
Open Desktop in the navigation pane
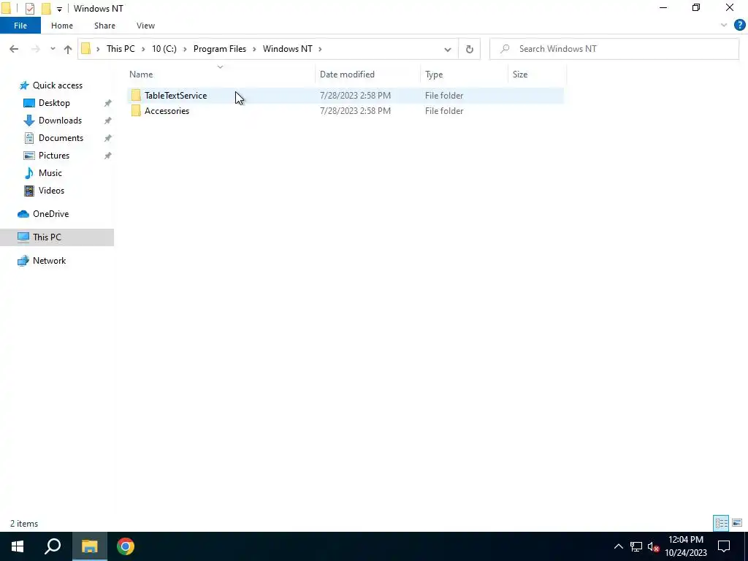(54, 103)
